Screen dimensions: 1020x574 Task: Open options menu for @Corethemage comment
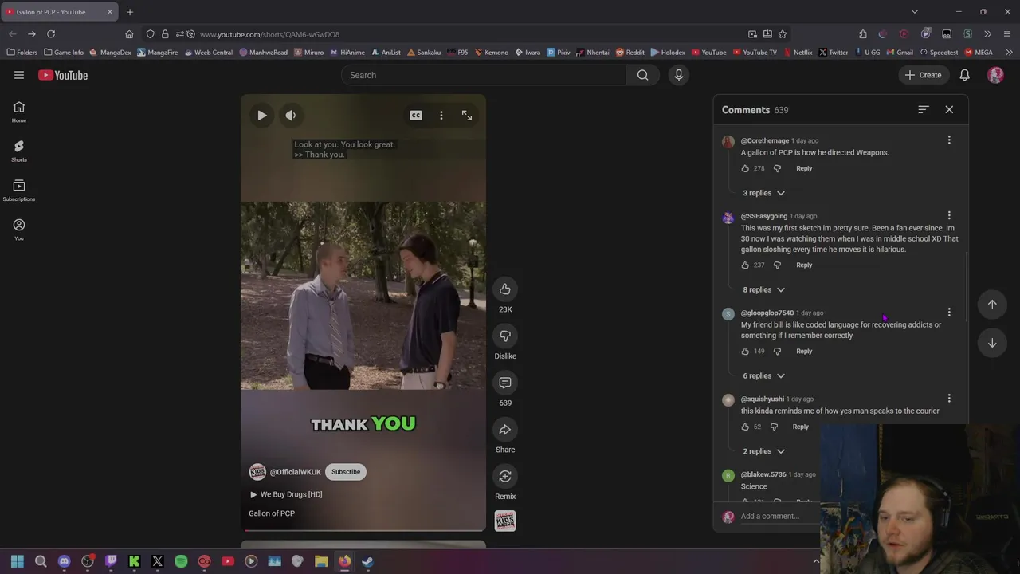[949, 140]
